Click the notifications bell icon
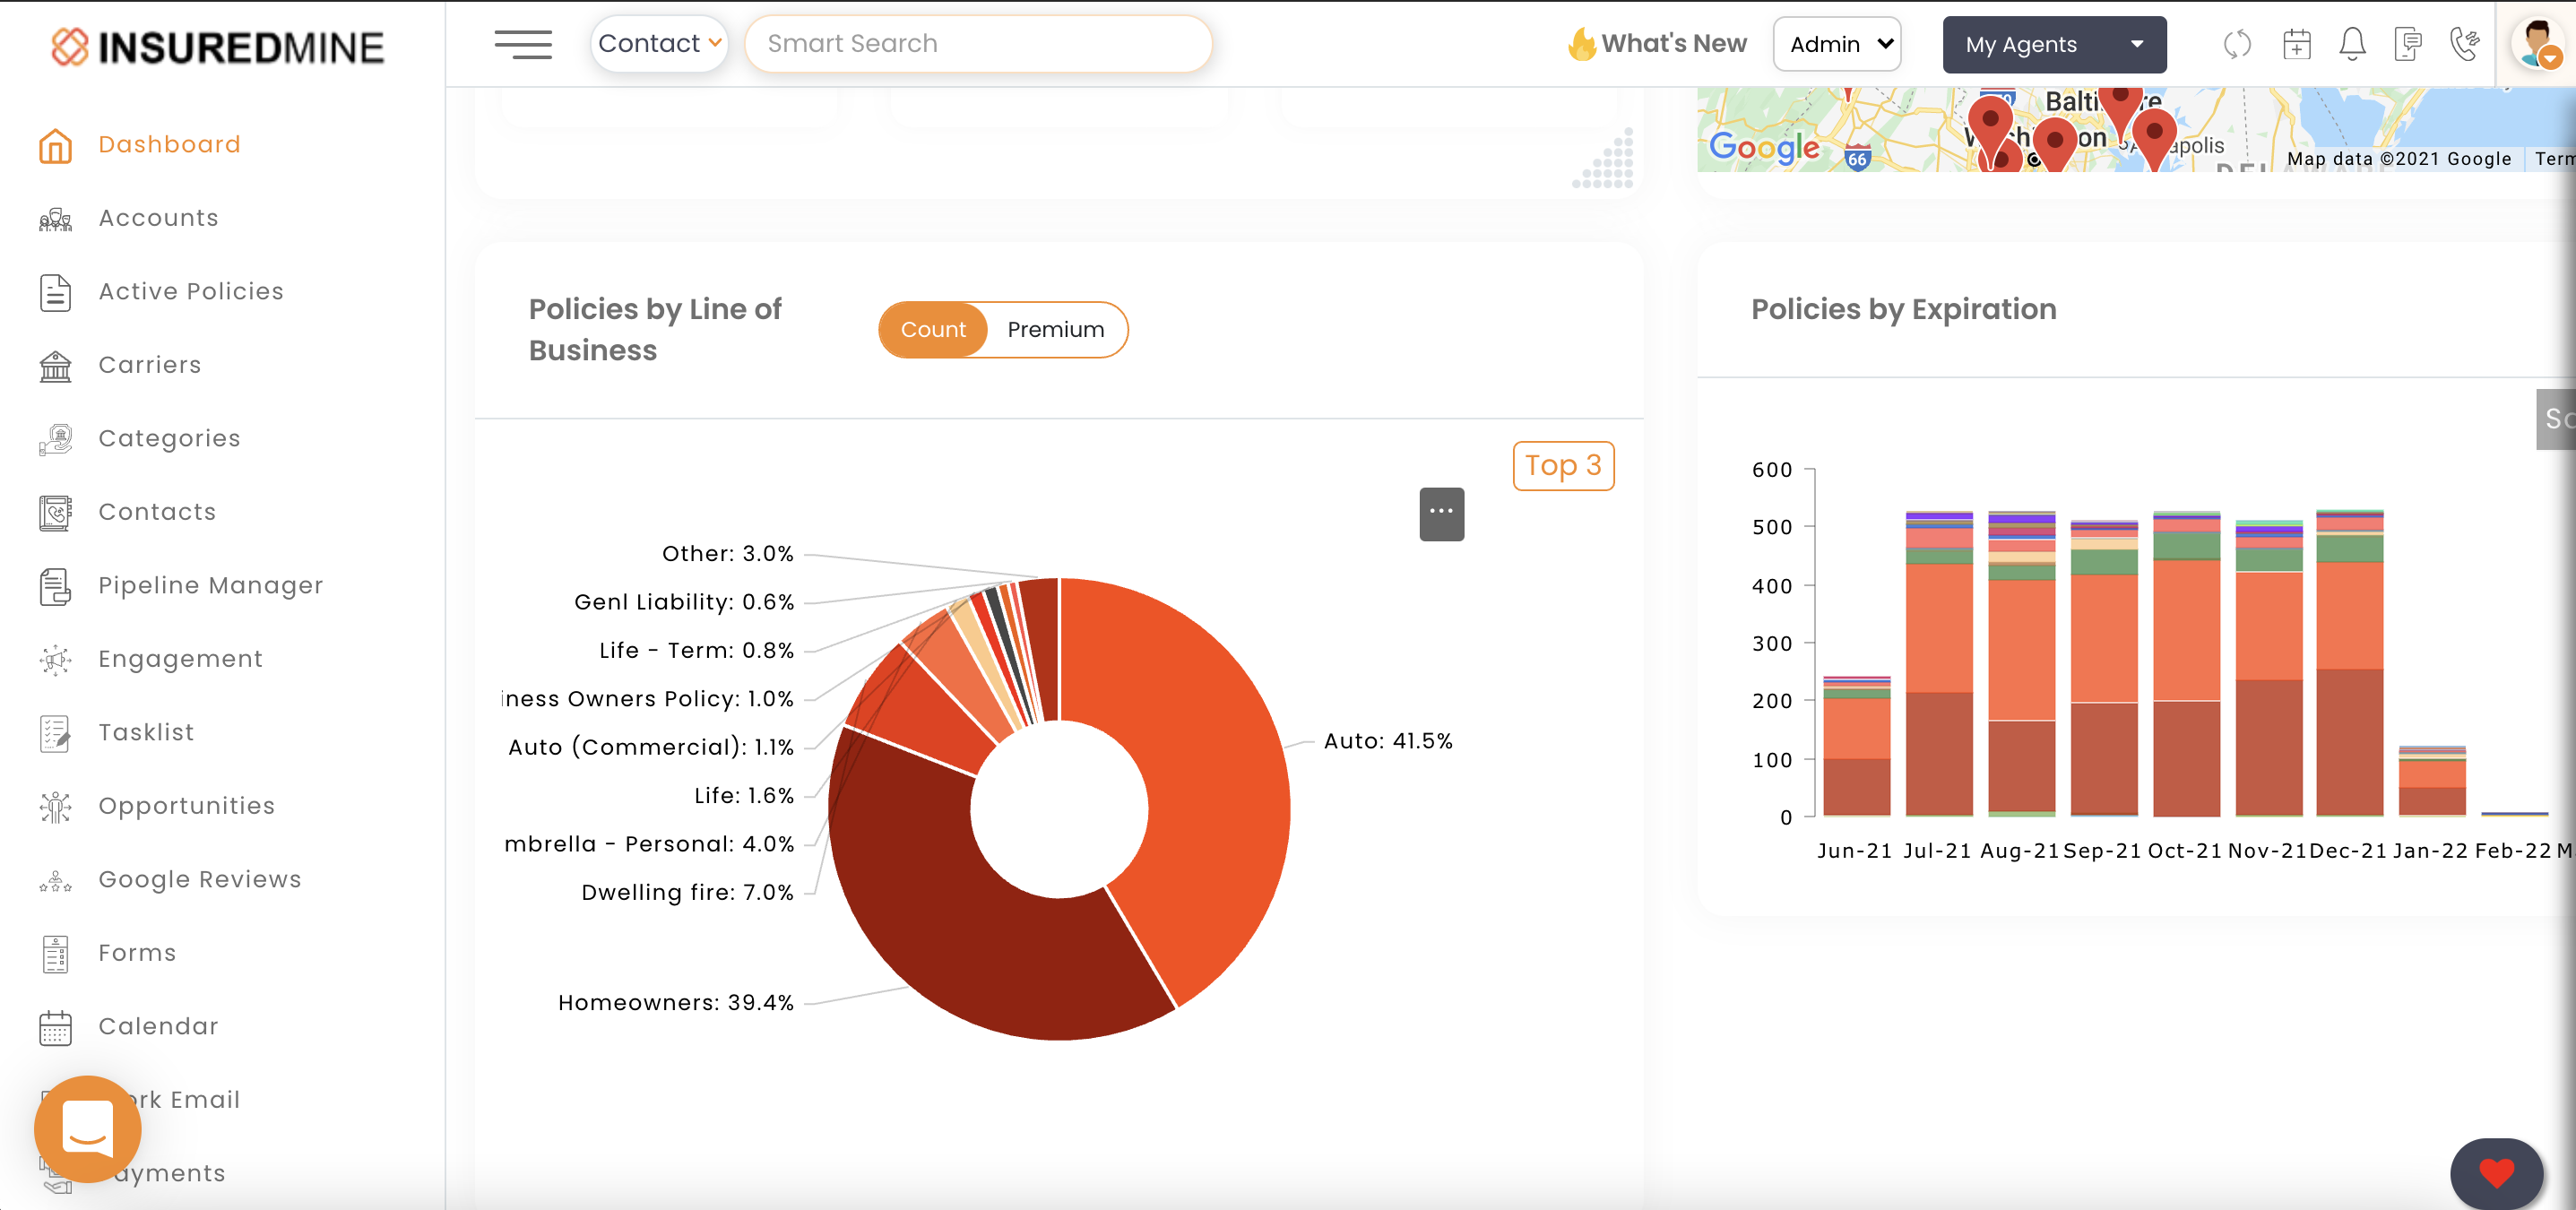This screenshot has width=2576, height=1210. click(x=2352, y=44)
